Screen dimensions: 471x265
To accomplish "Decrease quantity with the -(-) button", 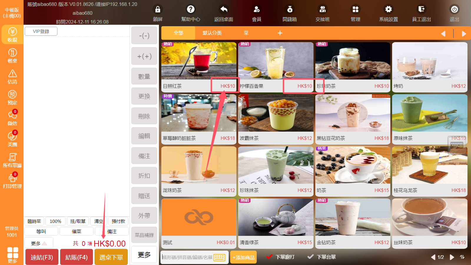I will [144, 36].
